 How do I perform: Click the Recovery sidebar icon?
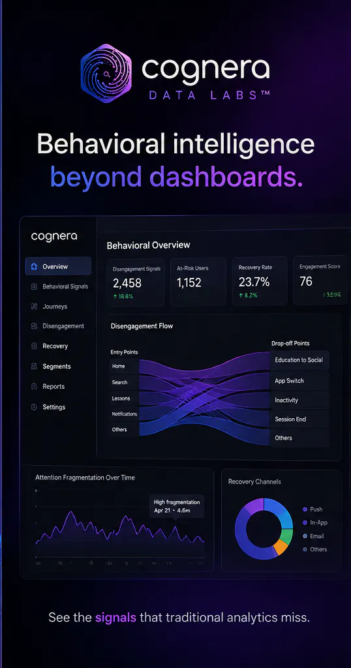click(34, 346)
